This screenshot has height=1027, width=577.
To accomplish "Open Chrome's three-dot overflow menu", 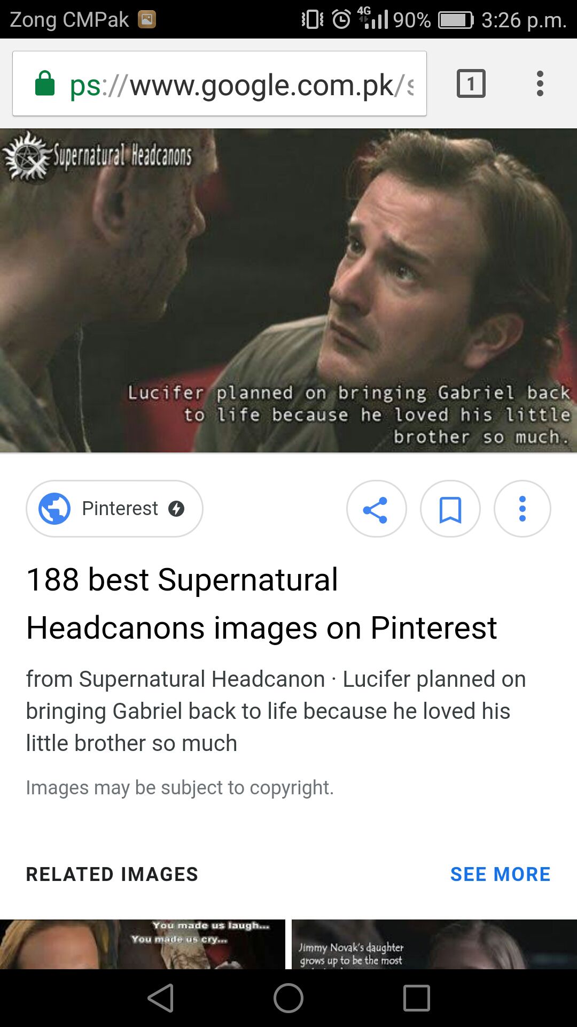I will click(x=540, y=83).
